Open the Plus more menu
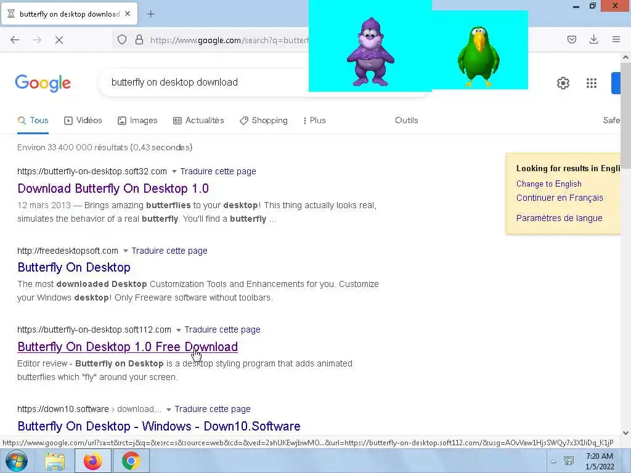 (x=314, y=120)
